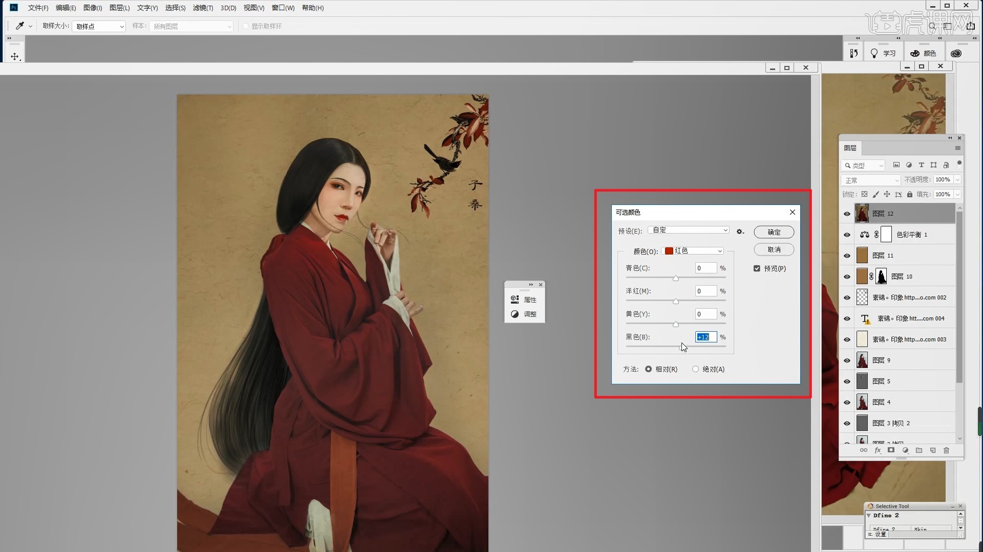Expand the 预设 preset dropdown
The height and width of the screenshot is (552, 983).
point(689,231)
